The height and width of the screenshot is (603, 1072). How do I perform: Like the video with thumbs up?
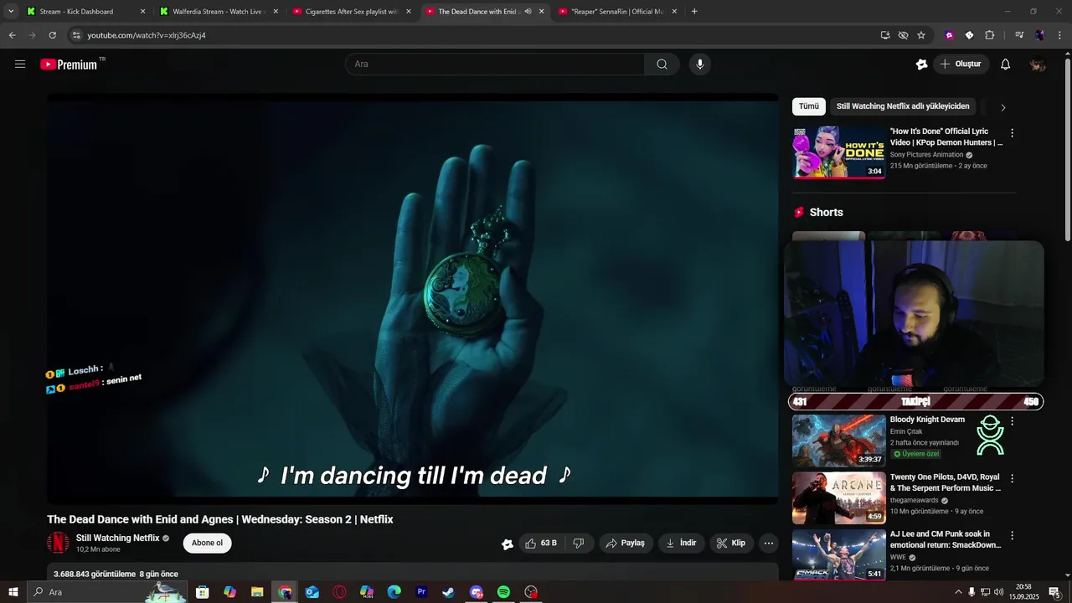click(540, 544)
